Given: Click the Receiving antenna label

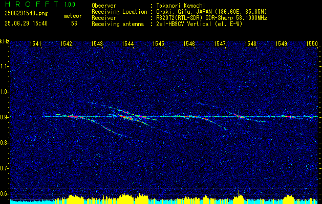Looking at the screenshot, I should coord(118,24).
